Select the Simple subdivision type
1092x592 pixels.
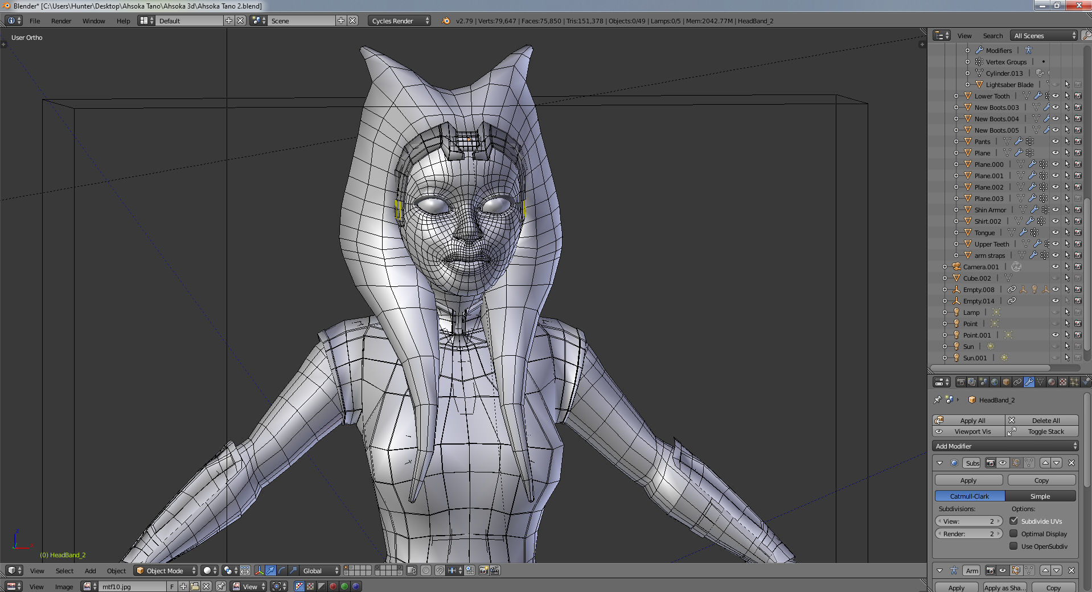point(1040,496)
